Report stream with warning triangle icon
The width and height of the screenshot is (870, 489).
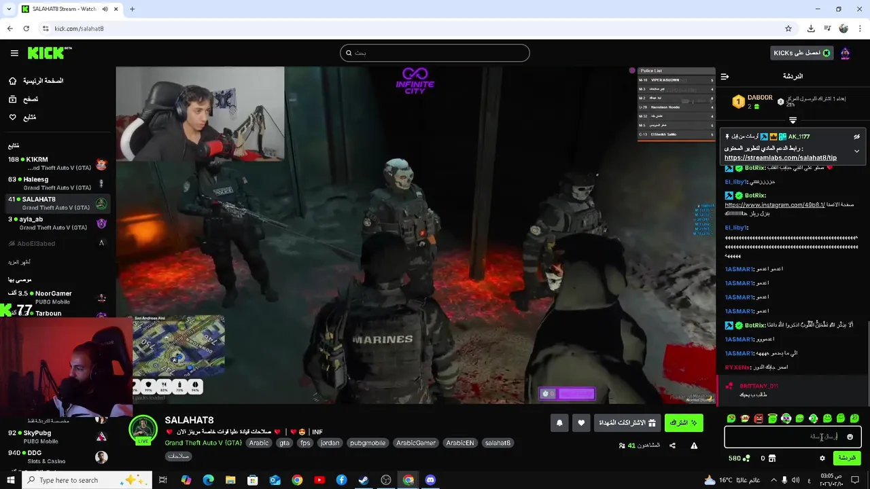pyautogui.click(x=694, y=446)
